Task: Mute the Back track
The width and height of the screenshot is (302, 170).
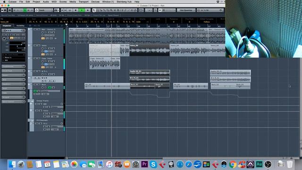Action: [35, 85]
